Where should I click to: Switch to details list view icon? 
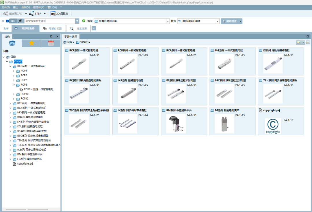(x=308, y=42)
